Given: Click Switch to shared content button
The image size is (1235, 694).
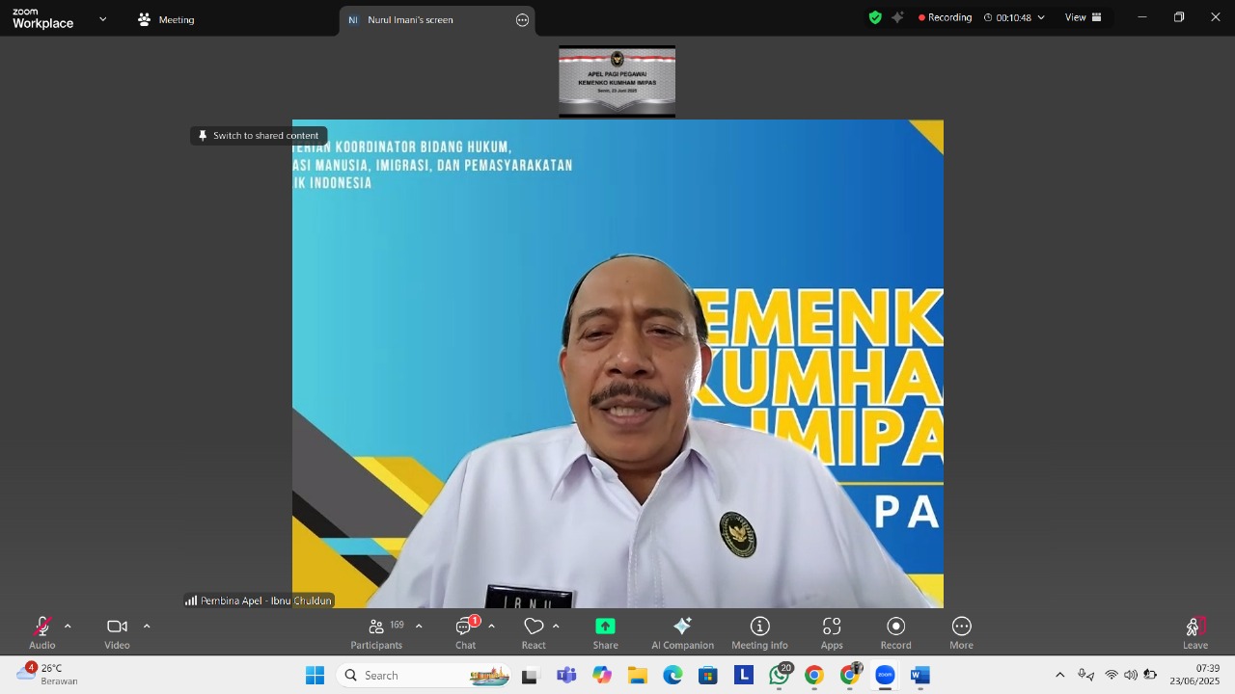Looking at the screenshot, I should (x=259, y=136).
